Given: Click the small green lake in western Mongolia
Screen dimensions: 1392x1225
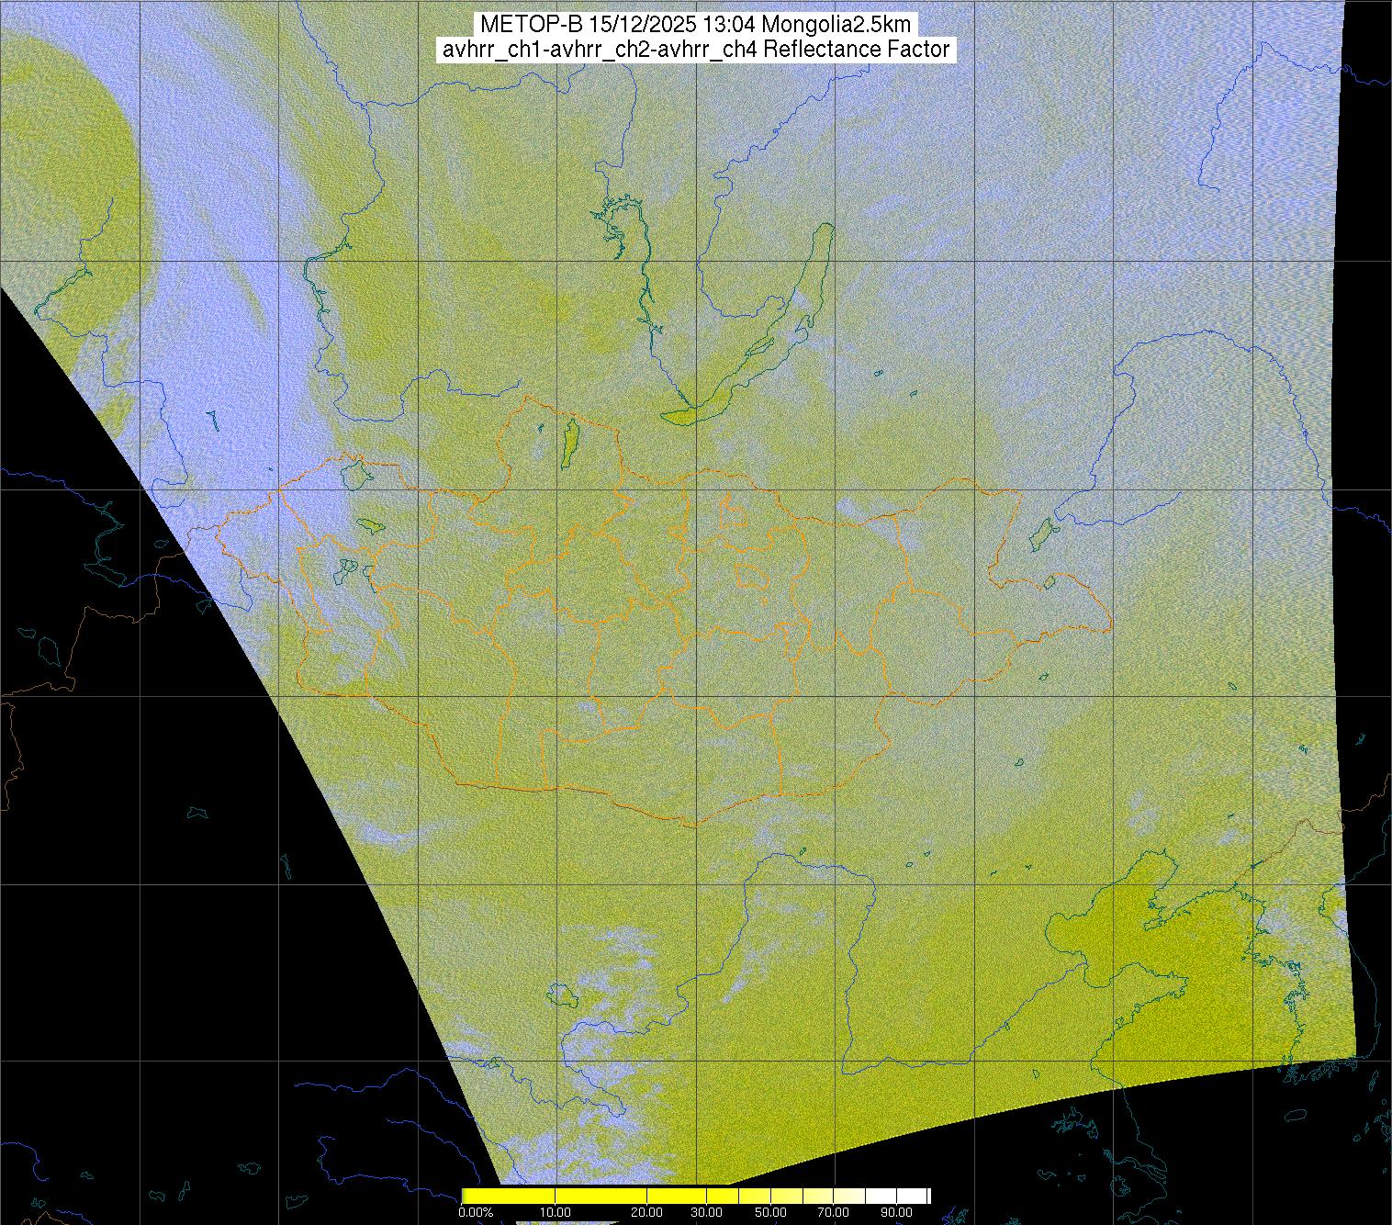Looking at the screenshot, I should pyautogui.click(x=369, y=526).
